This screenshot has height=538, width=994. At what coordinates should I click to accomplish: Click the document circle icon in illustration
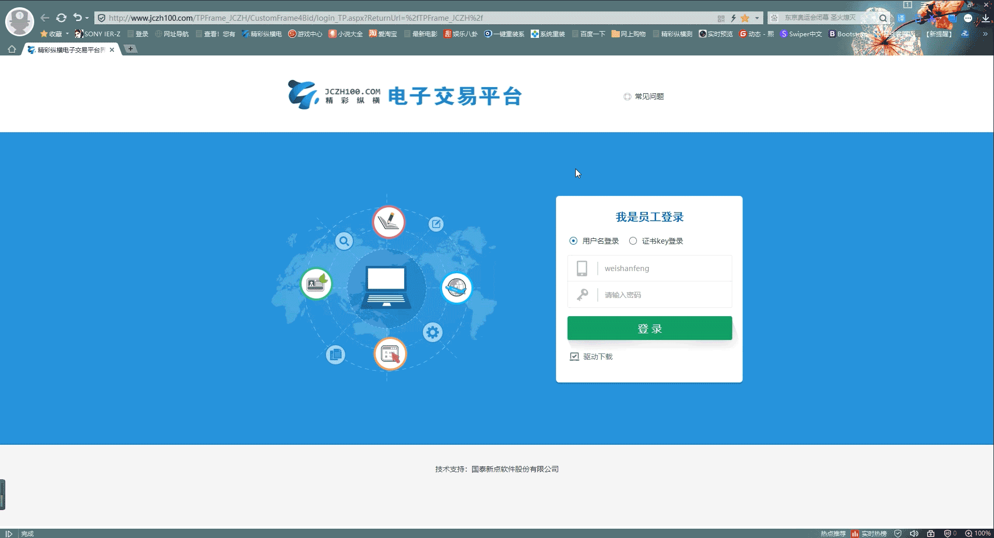335,355
